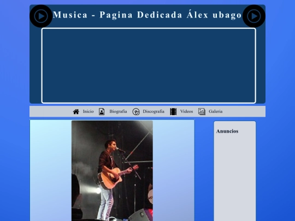Screen dimensions: 295x221
Task: Click the profile document icon beside Biografia
Action: tap(102, 112)
